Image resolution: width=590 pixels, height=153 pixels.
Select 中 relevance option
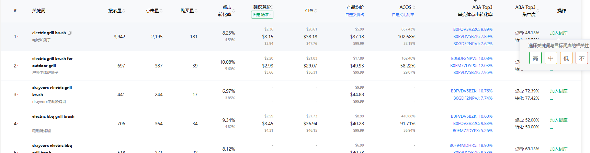551,58
